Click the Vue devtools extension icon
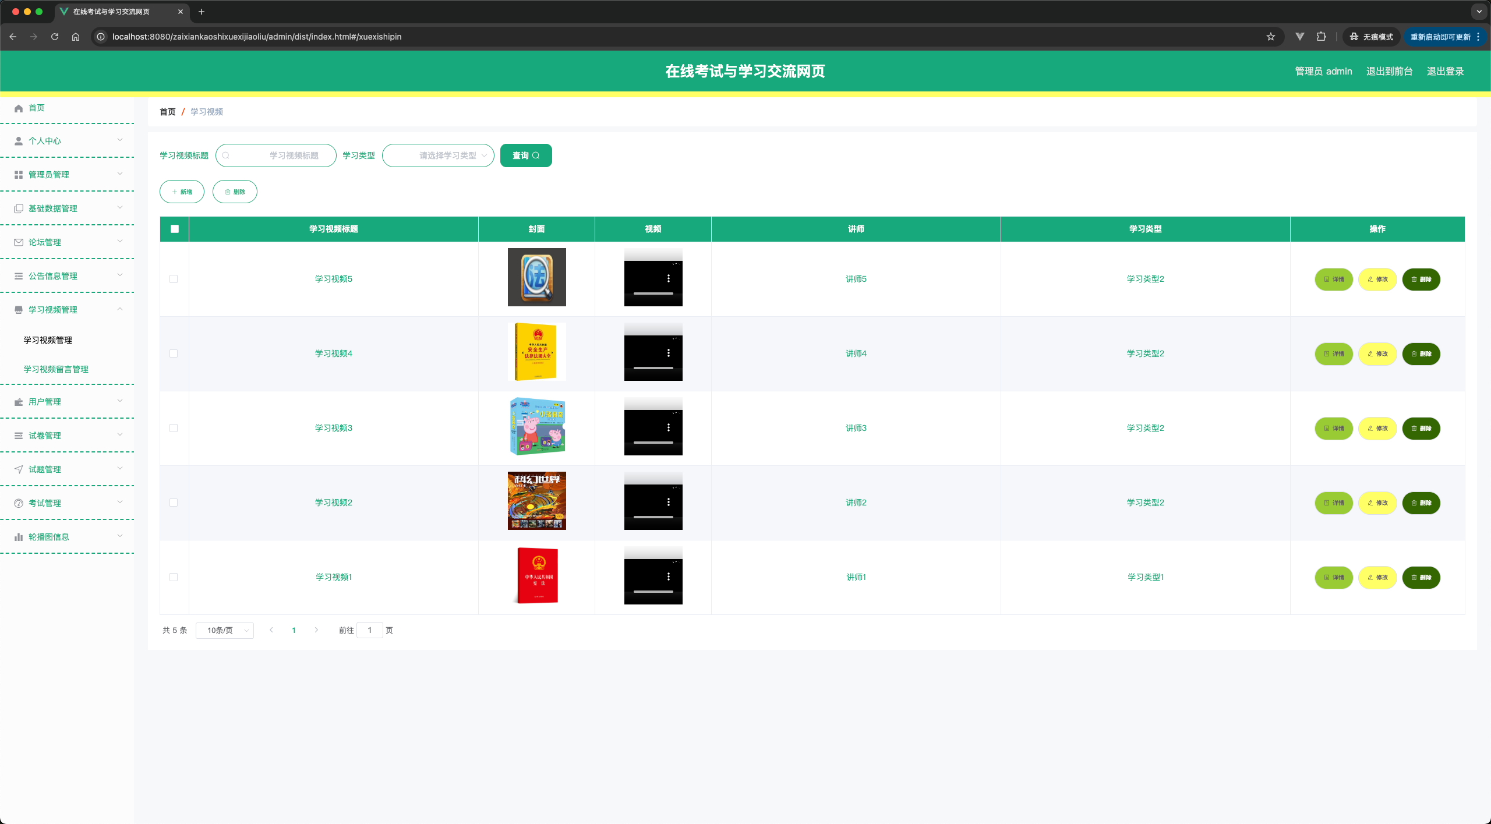 click(1300, 37)
